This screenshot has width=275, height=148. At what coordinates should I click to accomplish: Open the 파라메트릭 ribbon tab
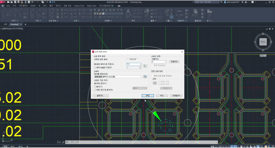23,6
